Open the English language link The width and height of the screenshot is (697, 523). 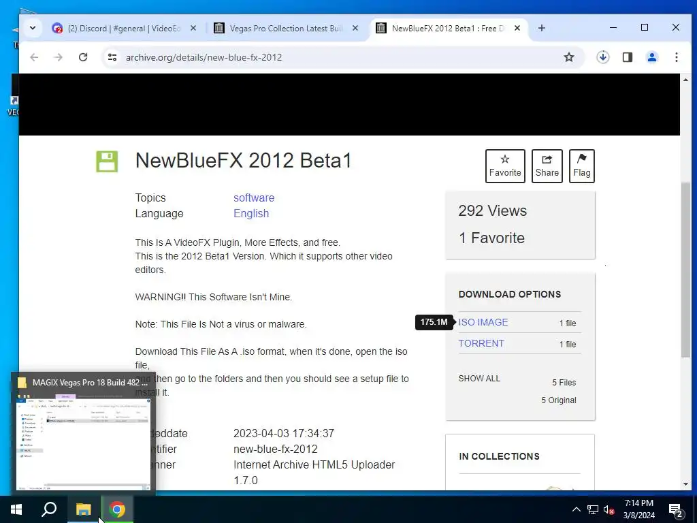point(251,213)
